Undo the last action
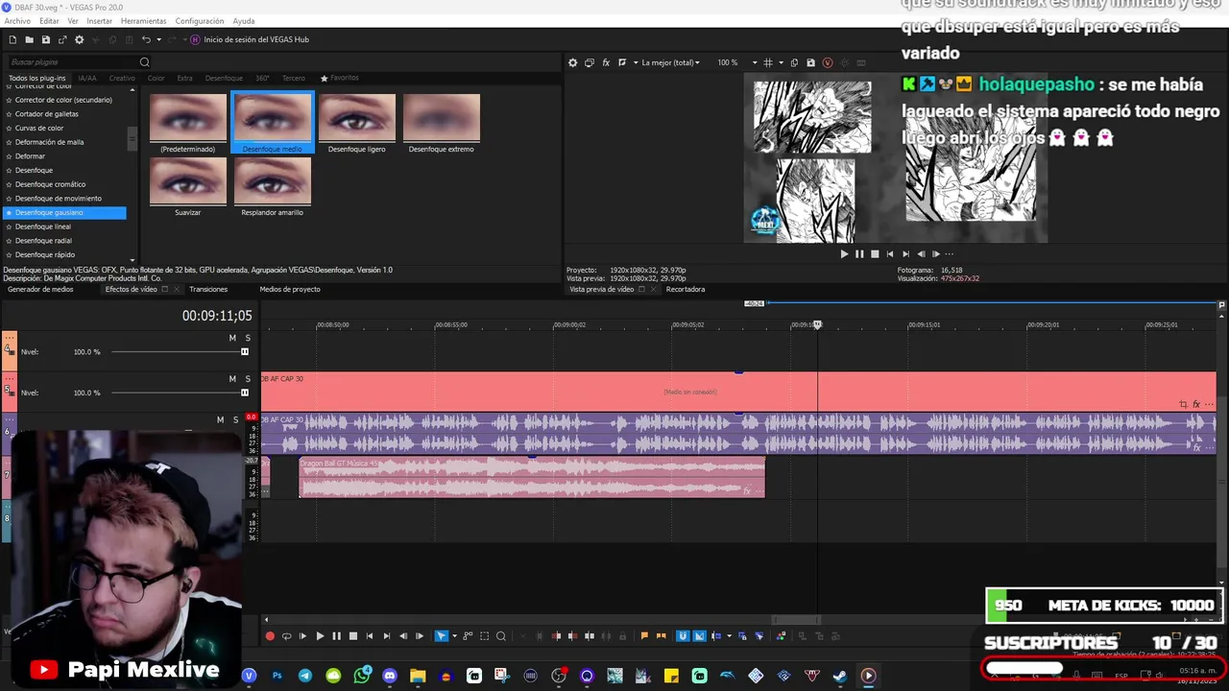 point(146,39)
